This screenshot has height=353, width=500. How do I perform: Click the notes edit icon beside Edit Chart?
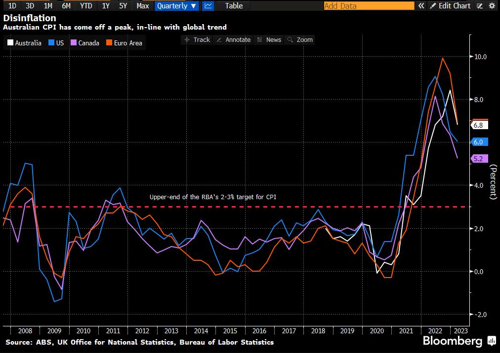[480, 6]
